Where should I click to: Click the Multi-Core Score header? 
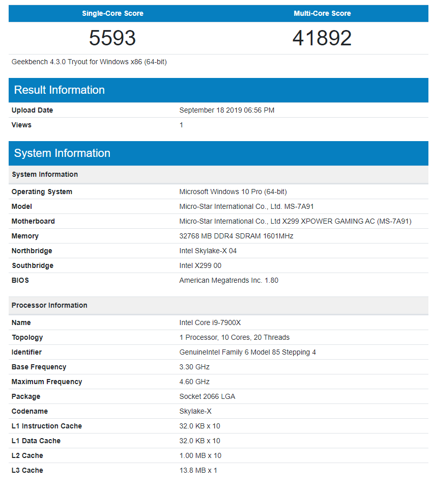[x=322, y=13]
